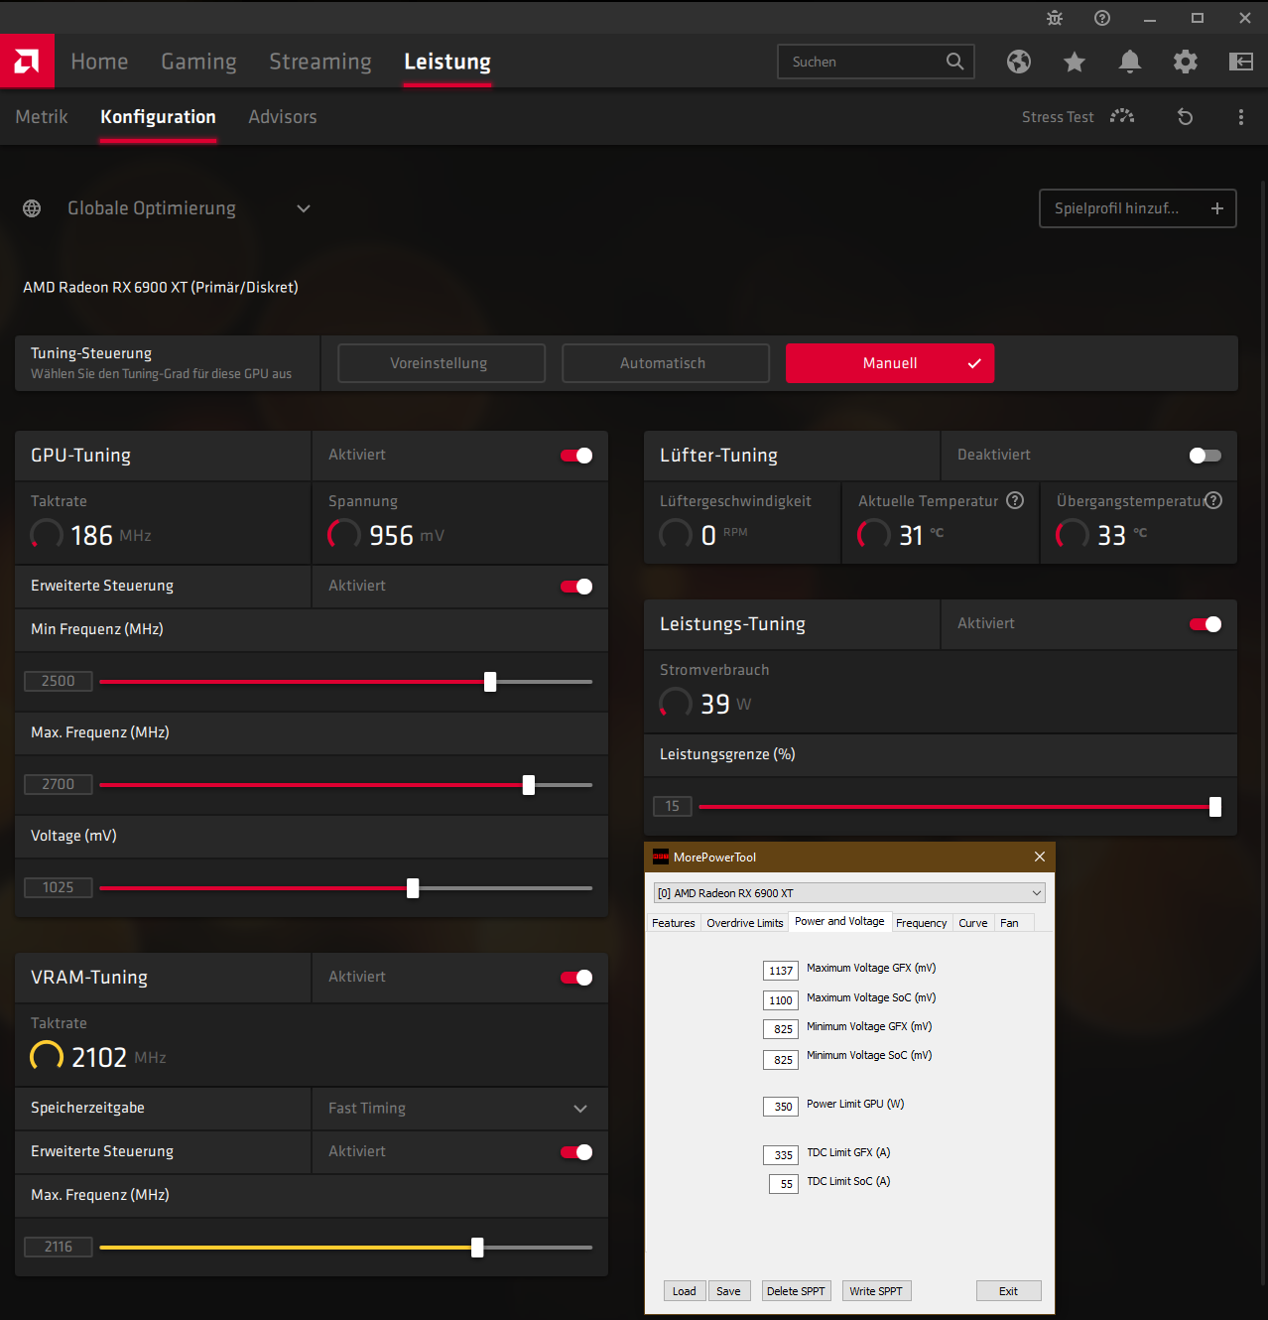Click the reset tuning arrow icon
The image size is (1268, 1320).
(x=1185, y=117)
